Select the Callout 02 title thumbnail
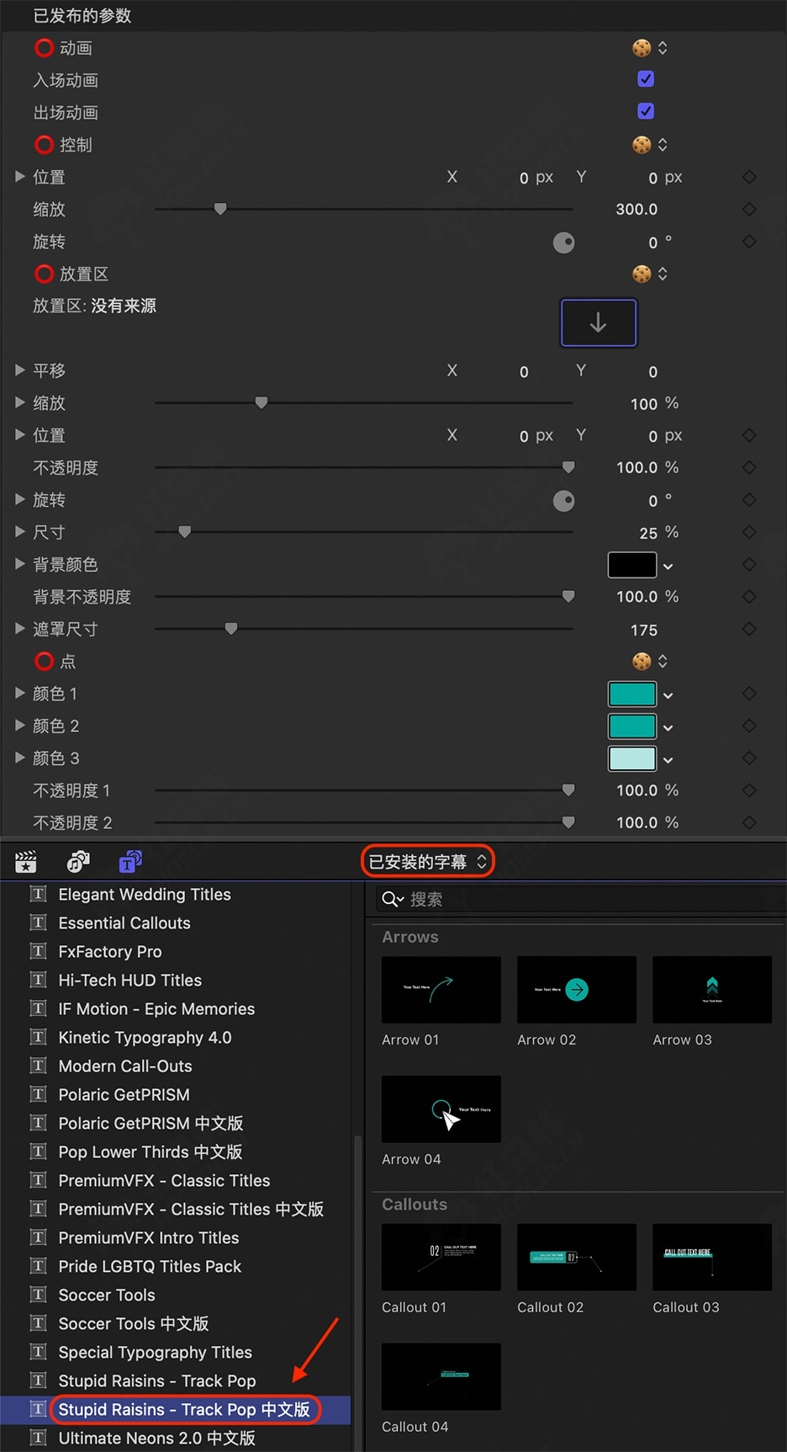 (577, 1258)
